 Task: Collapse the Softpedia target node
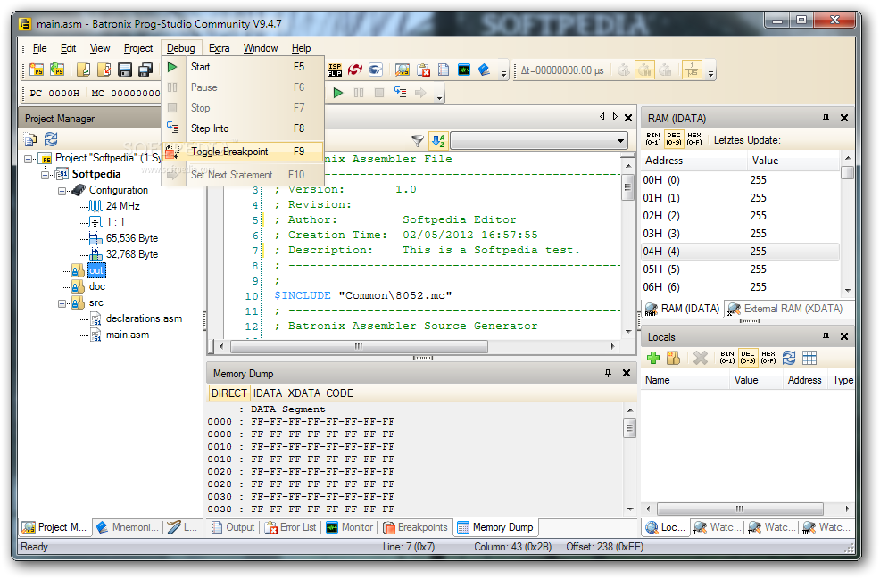click(x=45, y=175)
